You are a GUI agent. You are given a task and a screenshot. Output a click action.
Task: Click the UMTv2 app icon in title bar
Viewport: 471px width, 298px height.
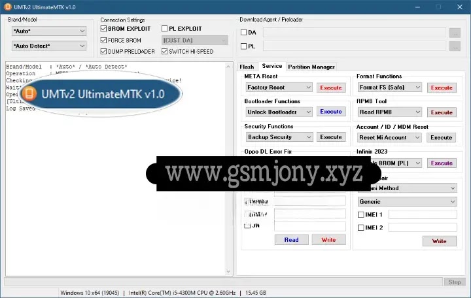[8, 7]
